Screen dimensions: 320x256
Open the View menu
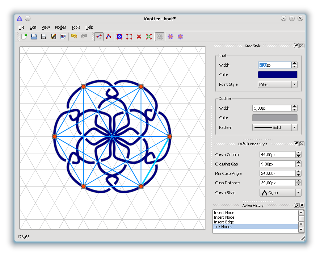[46, 27]
